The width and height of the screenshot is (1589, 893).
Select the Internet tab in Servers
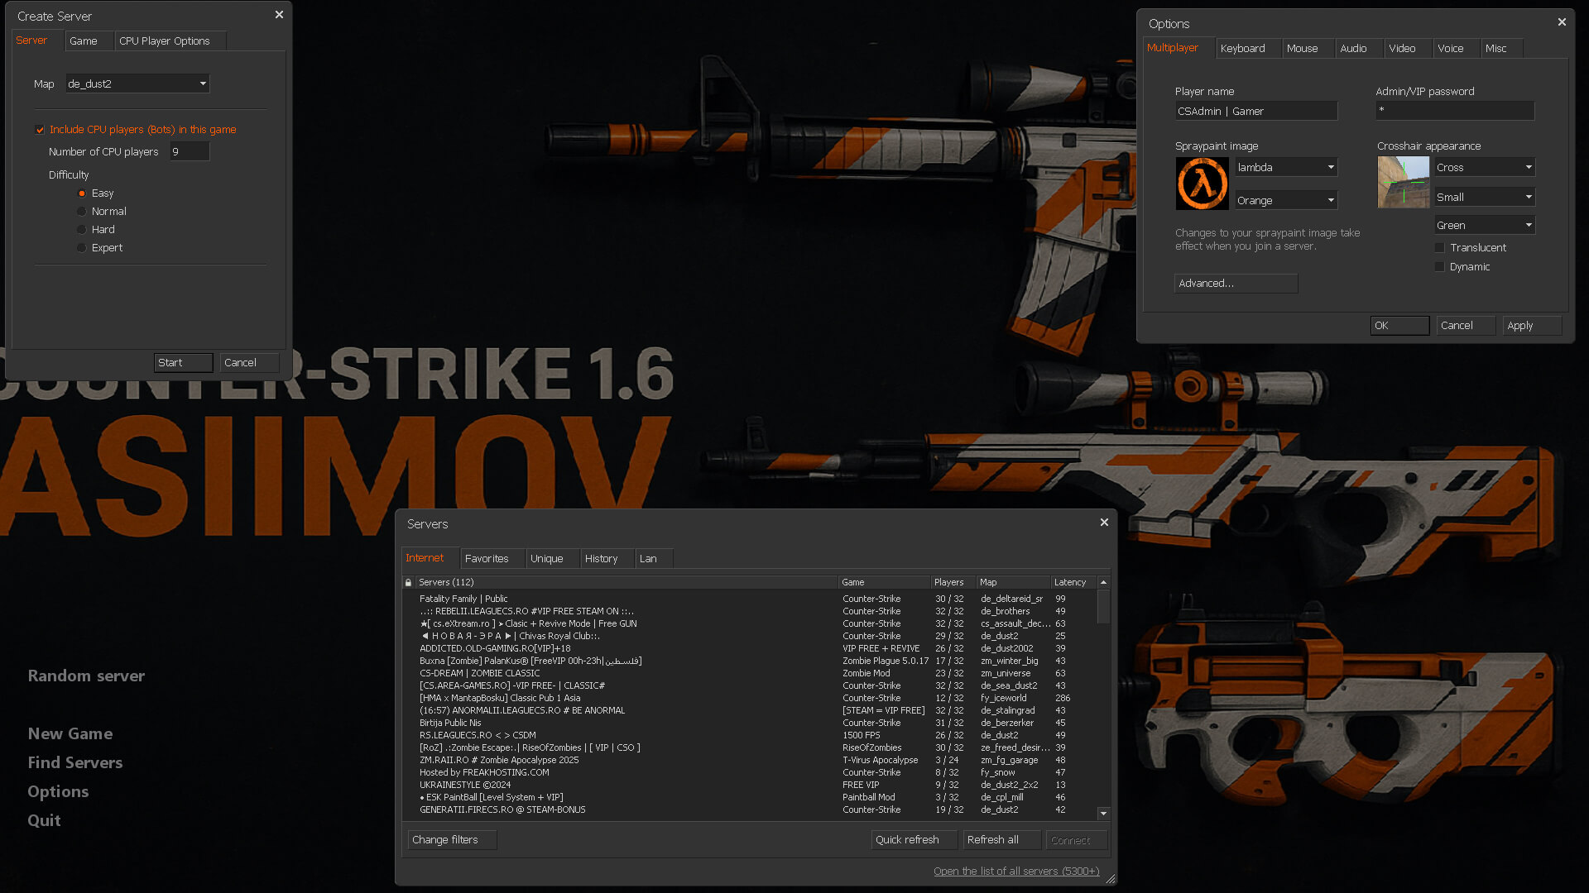point(430,557)
